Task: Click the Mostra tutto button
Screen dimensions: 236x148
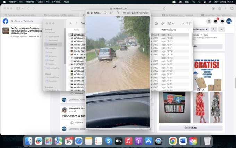Action: click(x=191, y=128)
